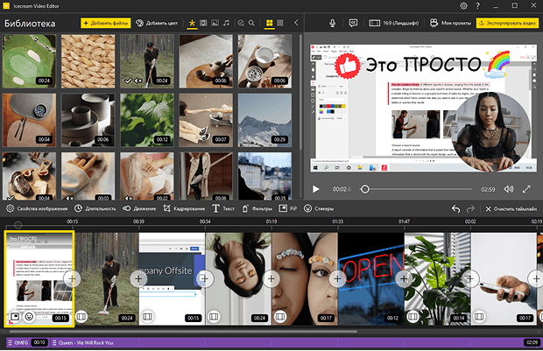
Task: Click plus between forest and Company Offsite clips
Action: (138, 278)
